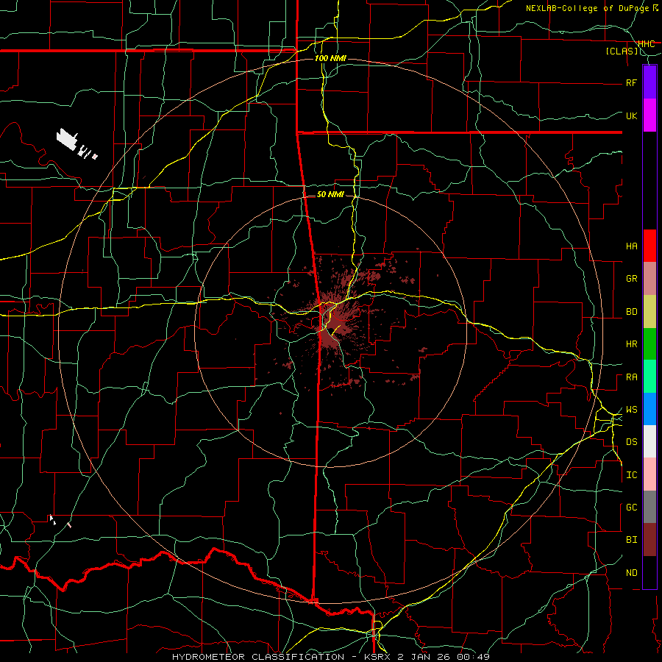Click the 'GR' legend label
662x662 pixels.
pos(631,279)
